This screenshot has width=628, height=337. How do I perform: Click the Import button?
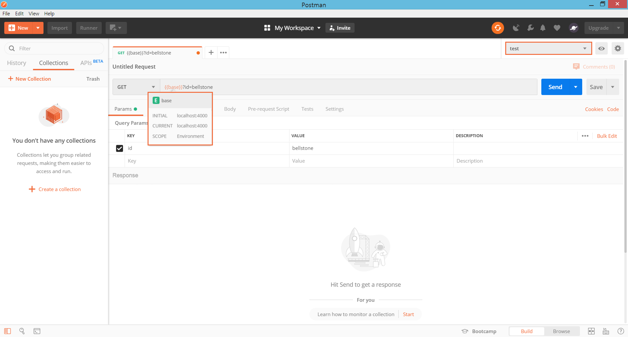coord(59,28)
